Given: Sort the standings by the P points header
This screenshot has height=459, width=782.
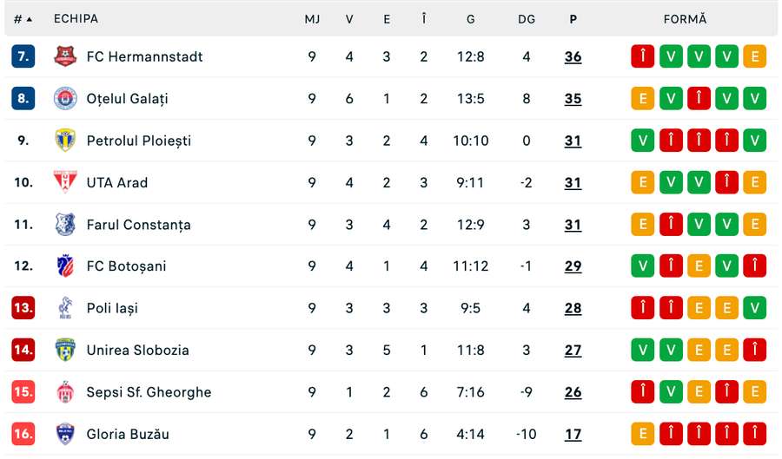Looking at the screenshot, I should point(573,19).
